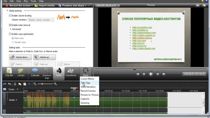Choose Picture-in-Picture from More menu
210x118 pixels.
tap(90, 95)
